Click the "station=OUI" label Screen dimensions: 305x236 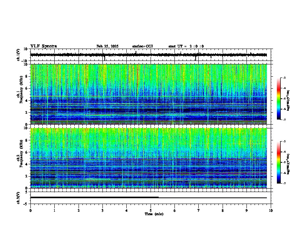coord(142,46)
